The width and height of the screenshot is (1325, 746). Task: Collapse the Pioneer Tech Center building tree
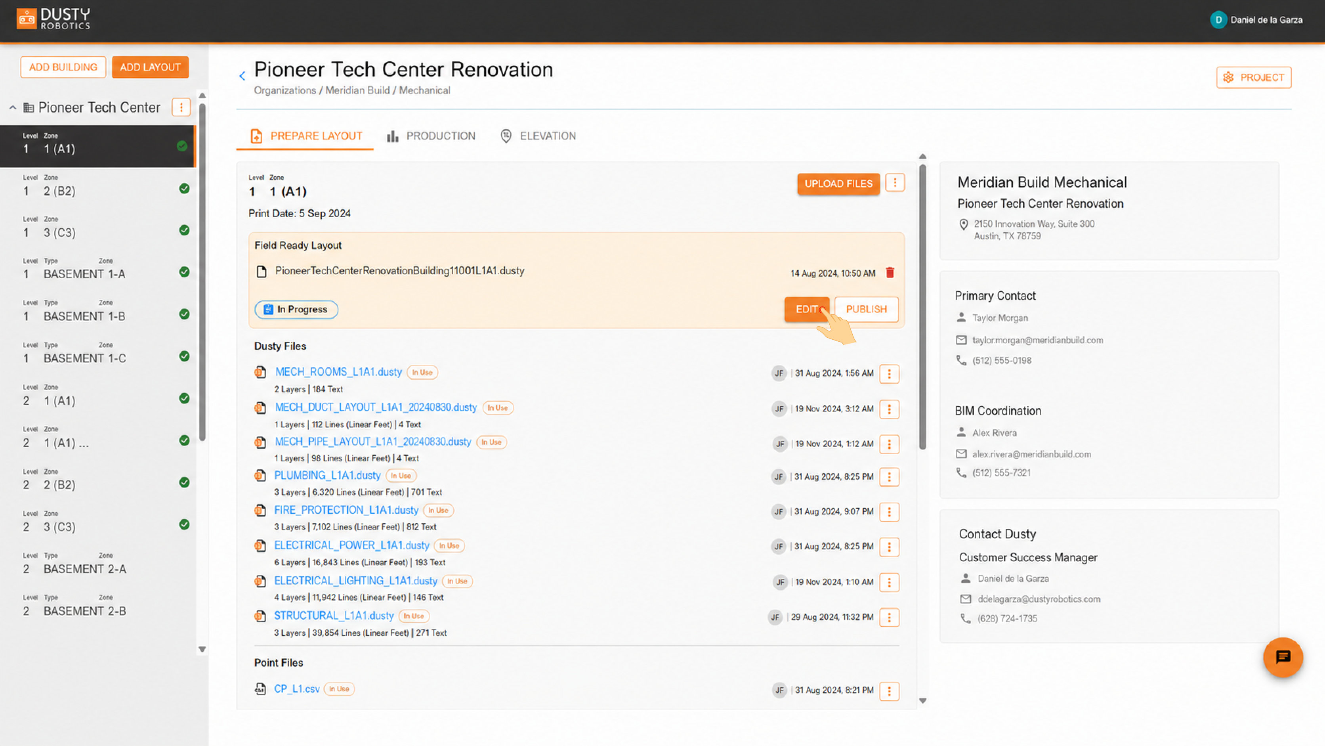pos(12,107)
